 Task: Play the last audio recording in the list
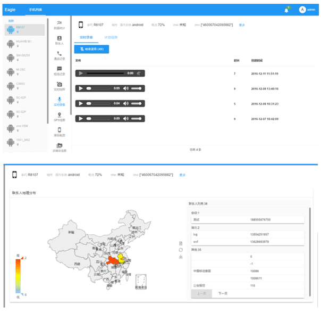(81, 118)
